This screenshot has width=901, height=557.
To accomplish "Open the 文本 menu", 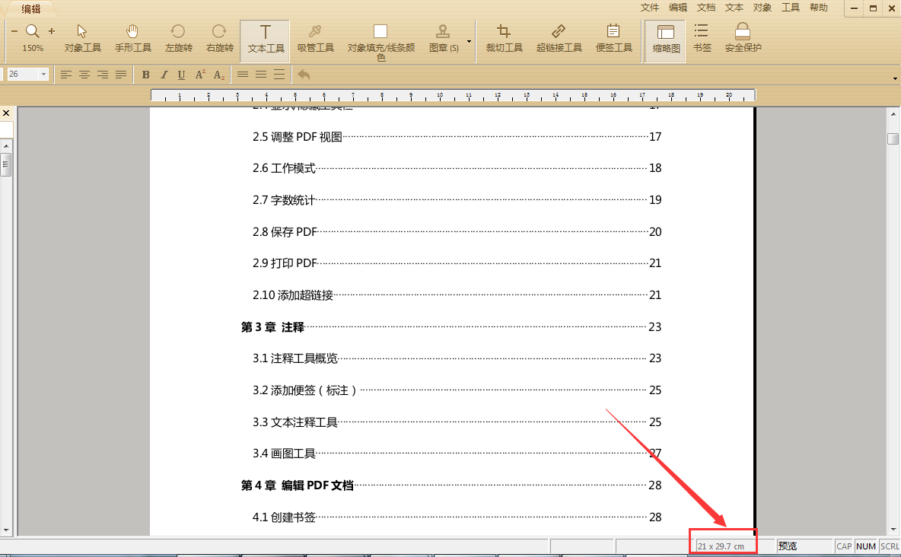I will point(734,8).
